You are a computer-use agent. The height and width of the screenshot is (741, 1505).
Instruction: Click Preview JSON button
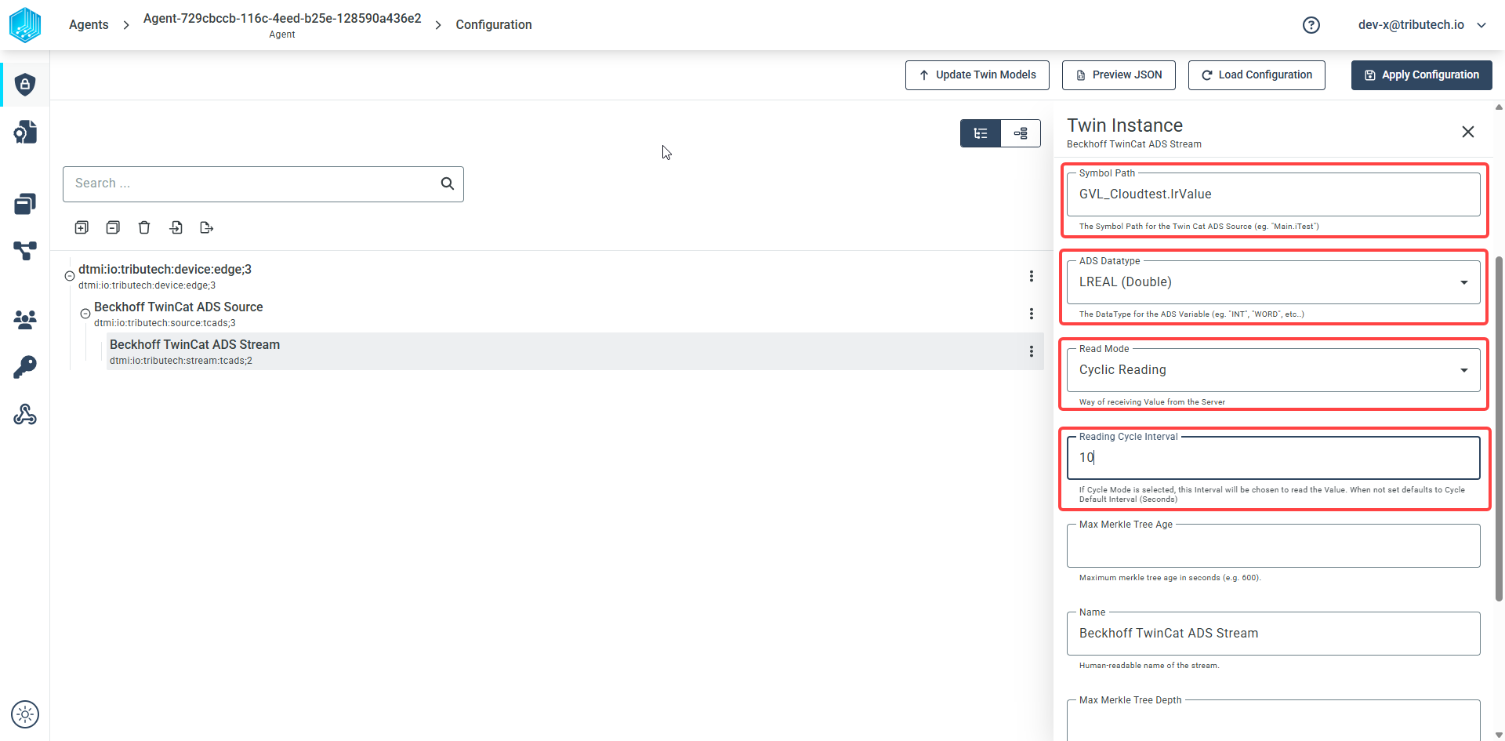[1119, 75]
